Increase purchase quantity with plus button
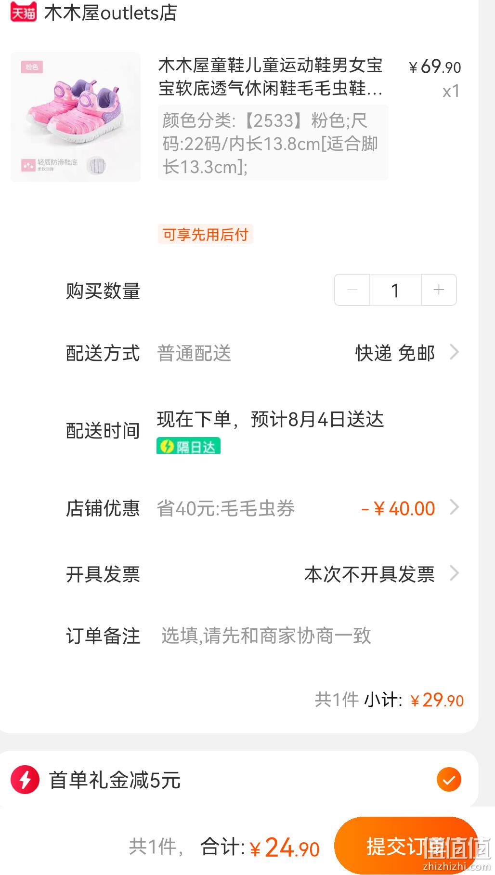Screen dimensions: 495x875 pos(439,290)
